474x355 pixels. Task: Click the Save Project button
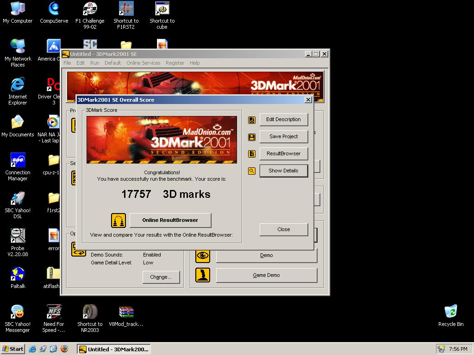coord(283,136)
